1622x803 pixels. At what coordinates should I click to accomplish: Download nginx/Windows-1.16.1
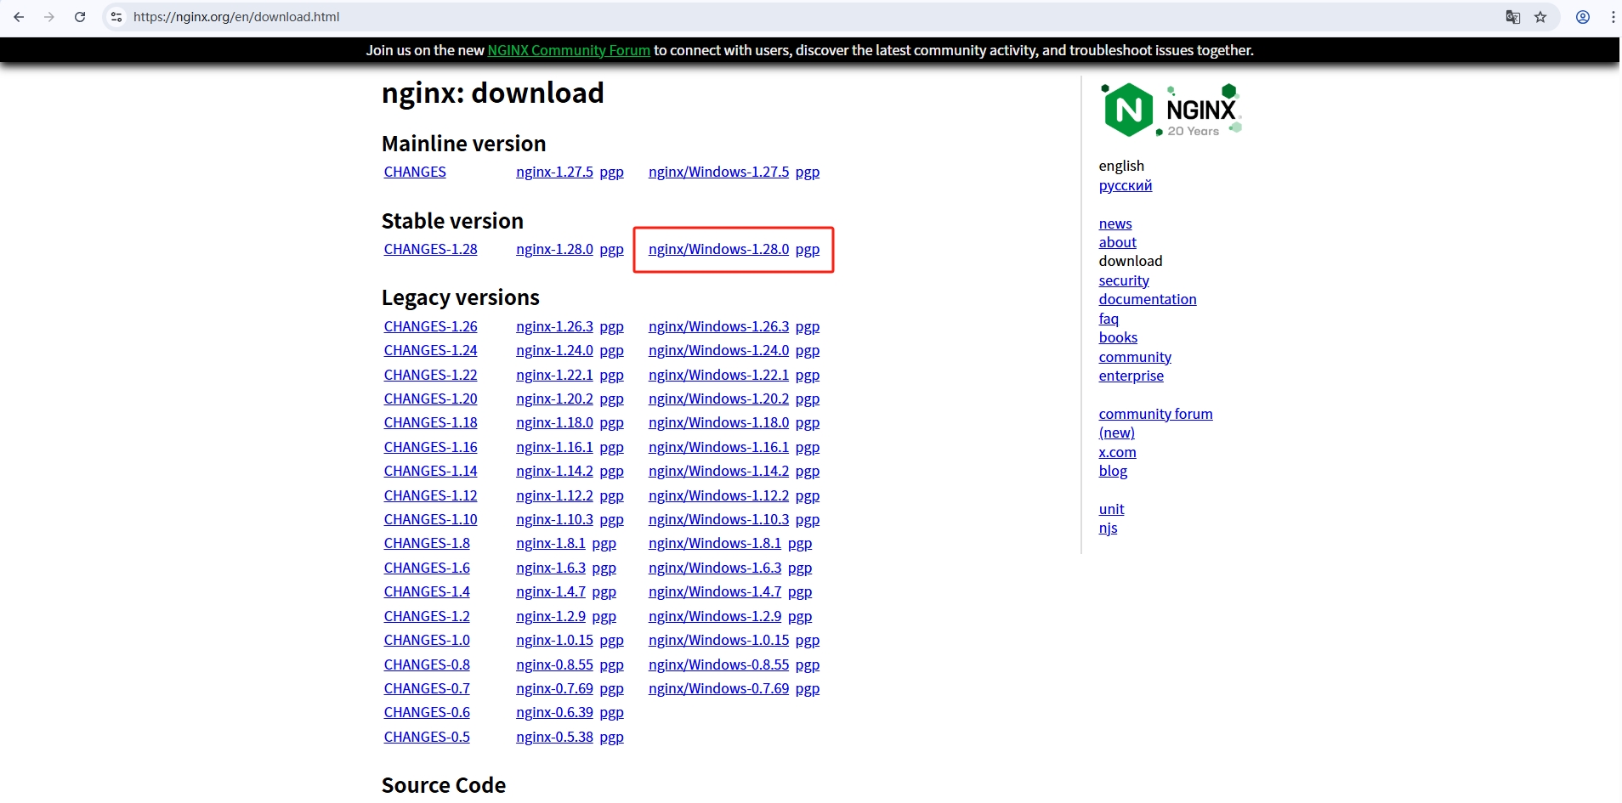tap(718, 447)
